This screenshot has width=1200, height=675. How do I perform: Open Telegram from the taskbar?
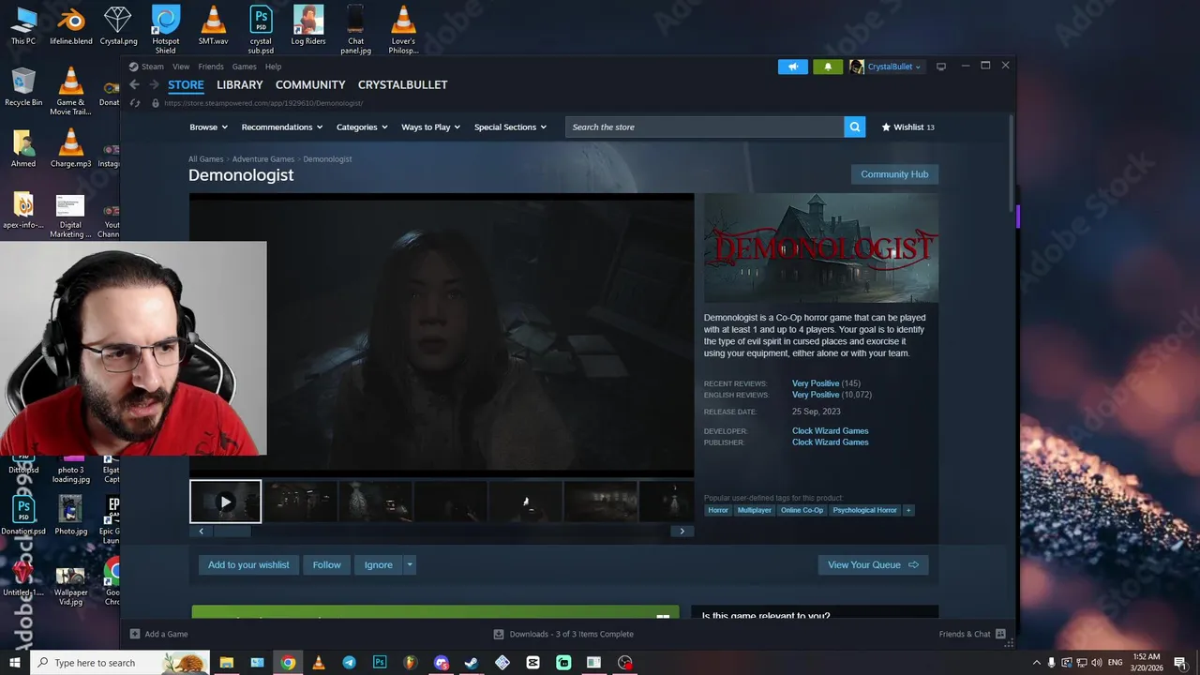click(349, 663)
